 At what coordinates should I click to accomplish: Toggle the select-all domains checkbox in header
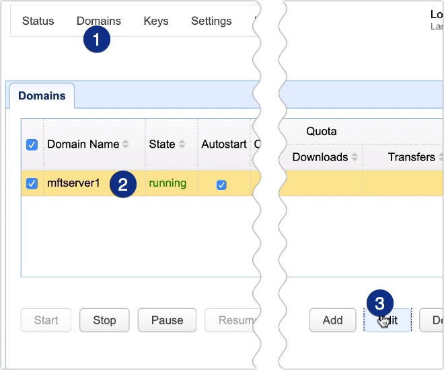32,144
